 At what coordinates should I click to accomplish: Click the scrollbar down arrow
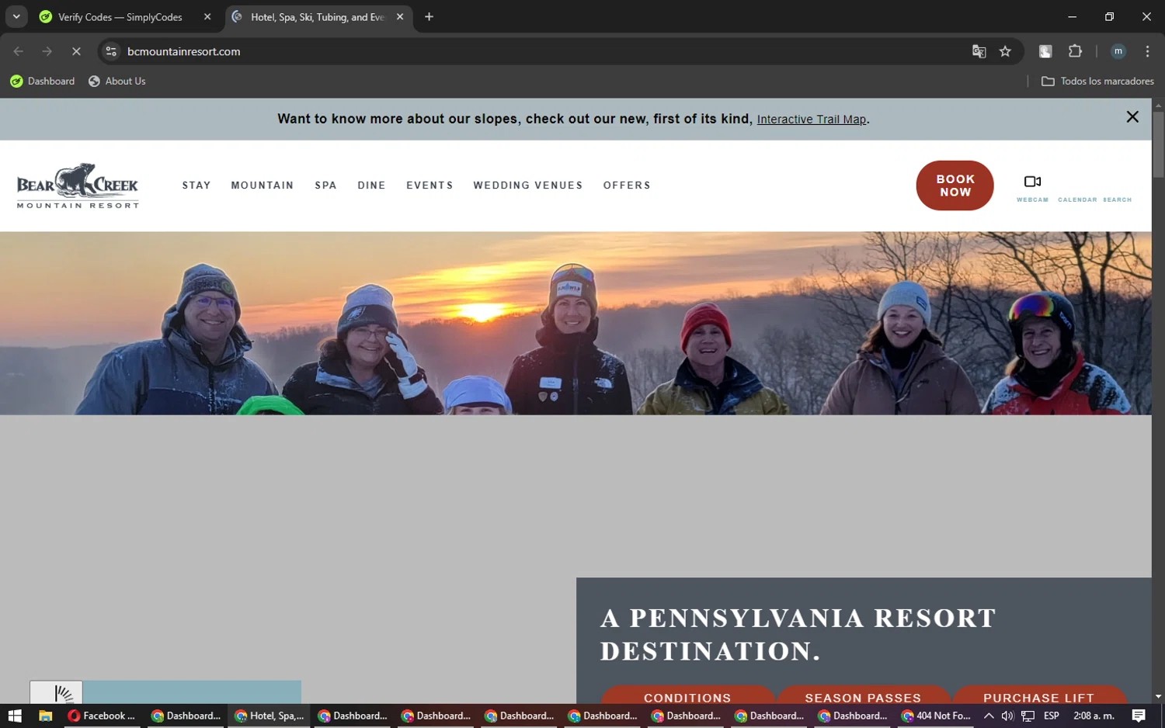tap(1158, 697)
